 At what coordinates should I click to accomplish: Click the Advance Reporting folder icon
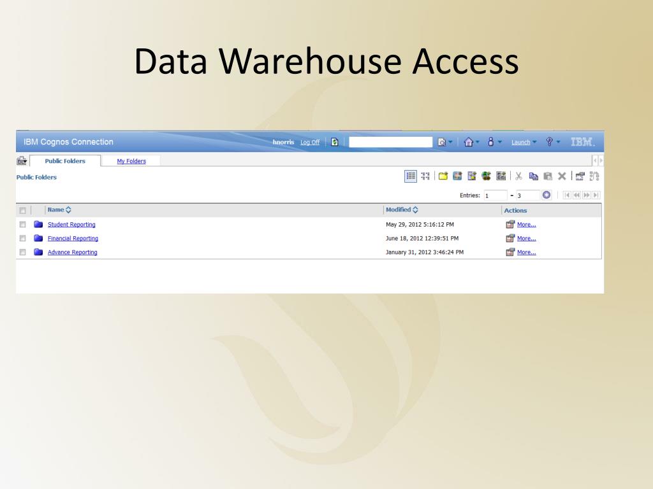(38, 252)
